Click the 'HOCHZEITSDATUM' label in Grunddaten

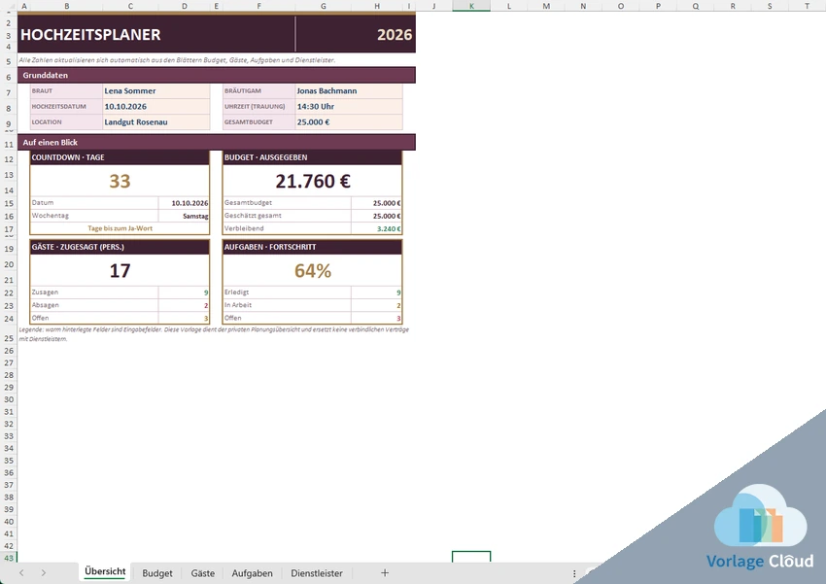[58, 106]
